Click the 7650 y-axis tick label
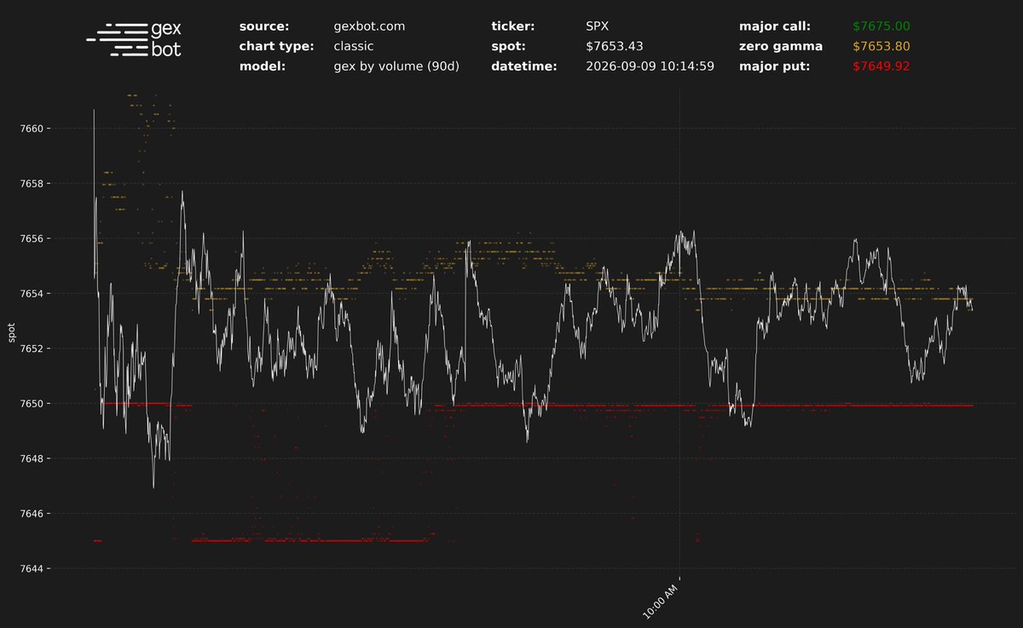This screenshot has width=1023, height=628. (x=32, y=404)
